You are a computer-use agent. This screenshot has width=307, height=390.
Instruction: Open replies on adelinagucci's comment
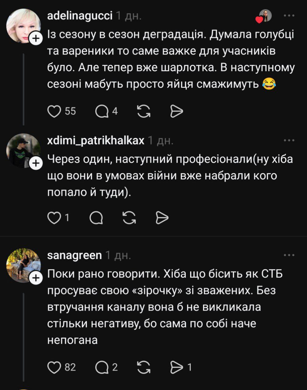click(x=102, y=112)
